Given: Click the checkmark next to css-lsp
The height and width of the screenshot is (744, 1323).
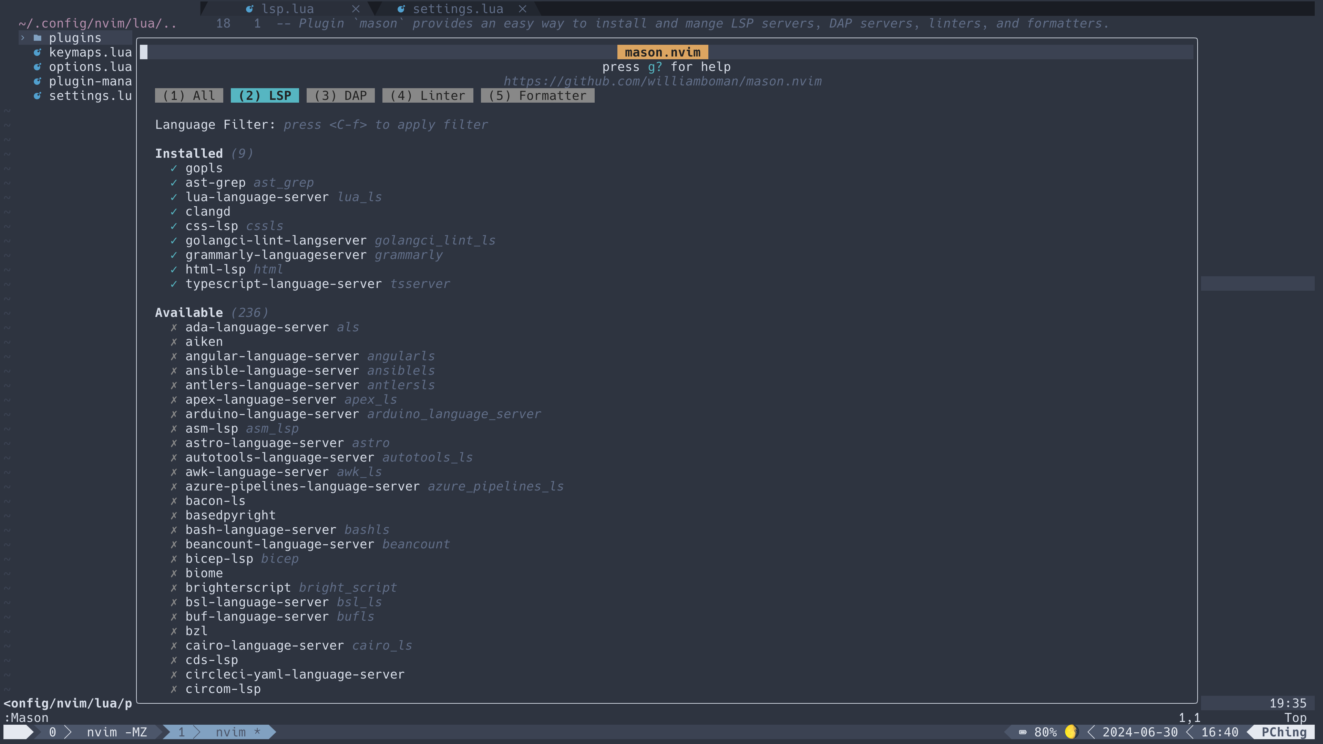Looking at the screenshot, I should click(174, 226).
